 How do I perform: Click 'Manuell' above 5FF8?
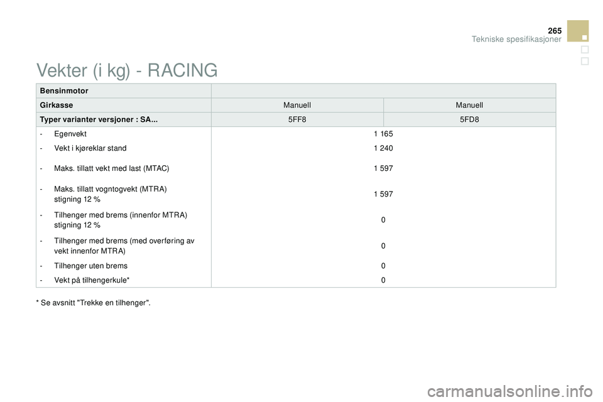coord(297,105)
